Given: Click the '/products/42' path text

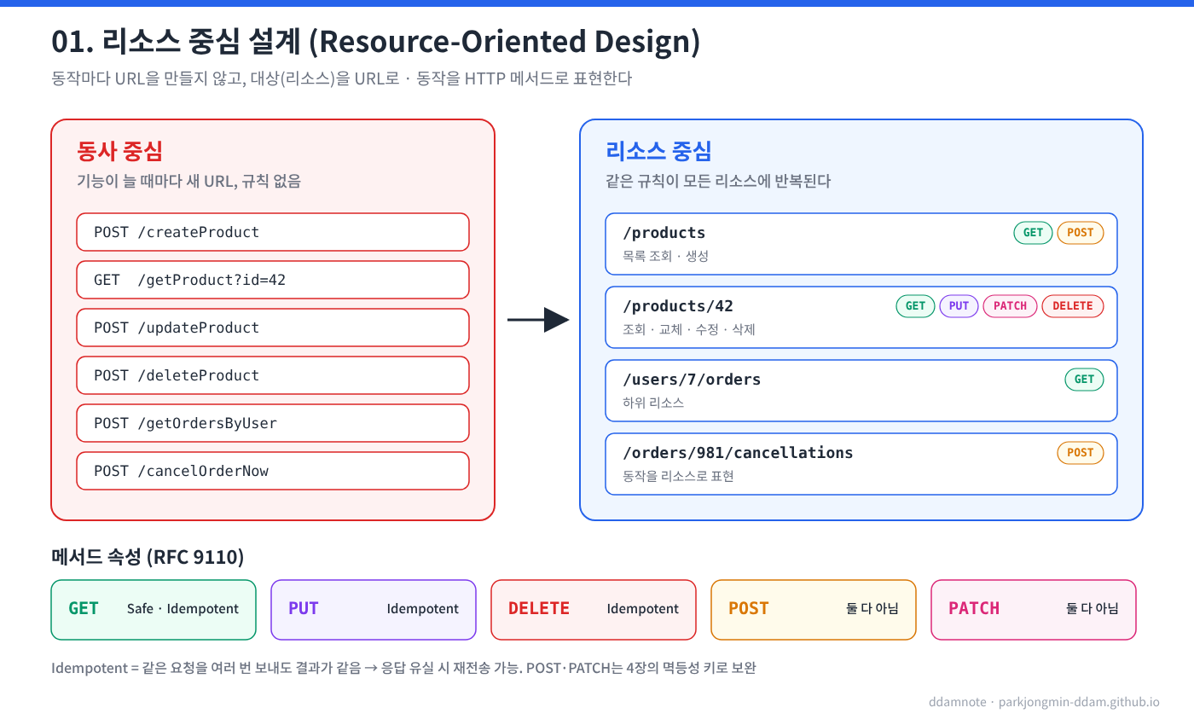Looking at the screenshot, I should 678,306.
